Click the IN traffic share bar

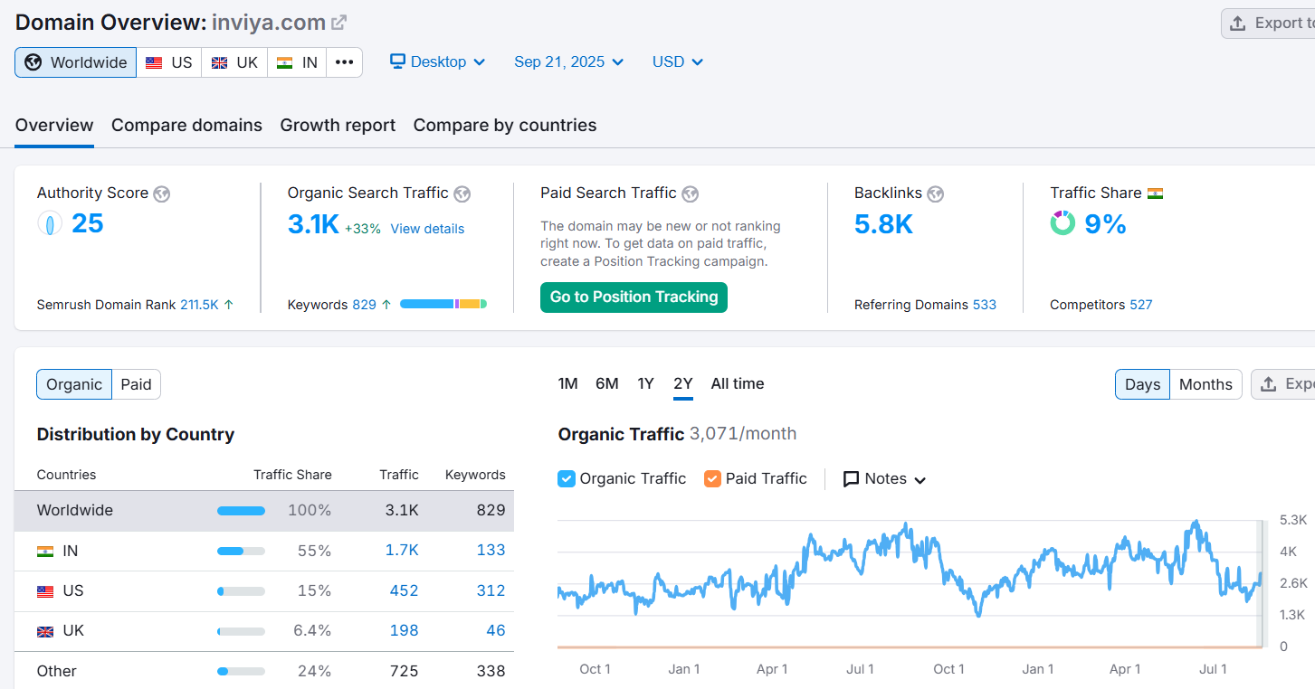tap(241, 551)
